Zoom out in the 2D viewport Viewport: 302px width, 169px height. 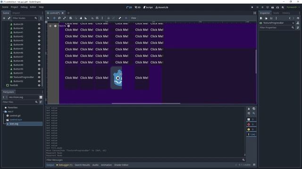pos(55,26)
